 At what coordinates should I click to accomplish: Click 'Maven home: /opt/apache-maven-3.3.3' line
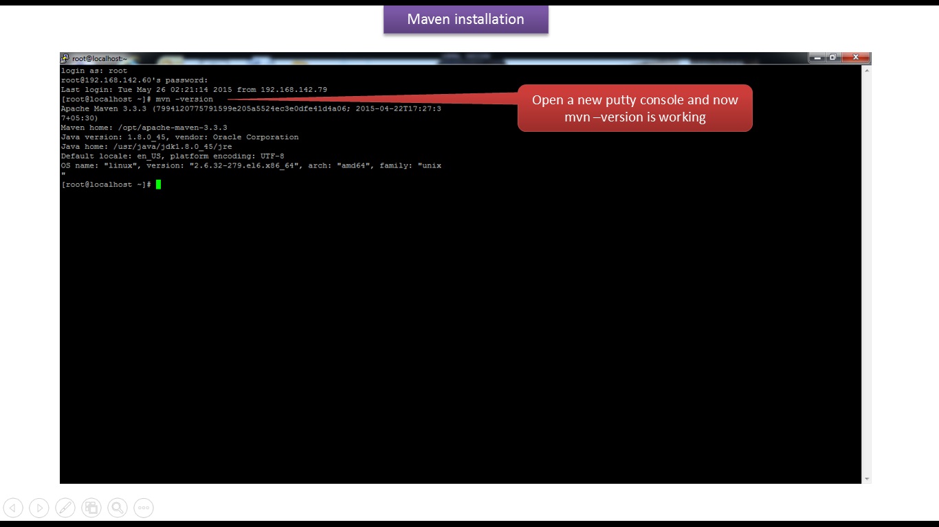tap(144, 128)
